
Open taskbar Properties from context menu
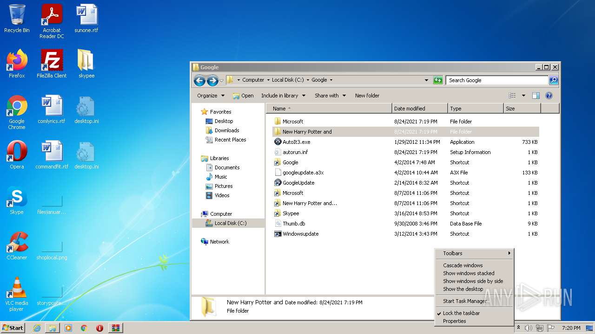(474, 321)
